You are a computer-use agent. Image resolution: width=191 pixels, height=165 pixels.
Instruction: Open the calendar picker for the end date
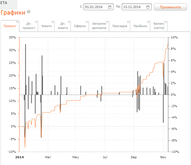pos(148,7)
